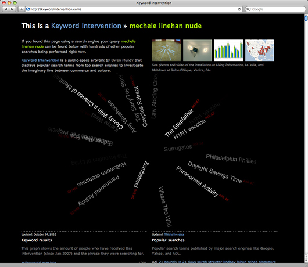Click the 'Halloween costumes' search term
308x267 pixels.
[102, 174]
